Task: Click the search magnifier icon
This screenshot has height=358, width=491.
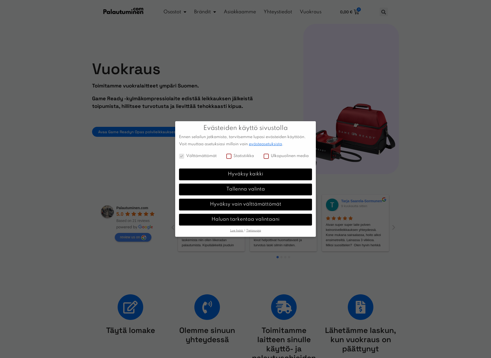Action: tap(384, 12)
